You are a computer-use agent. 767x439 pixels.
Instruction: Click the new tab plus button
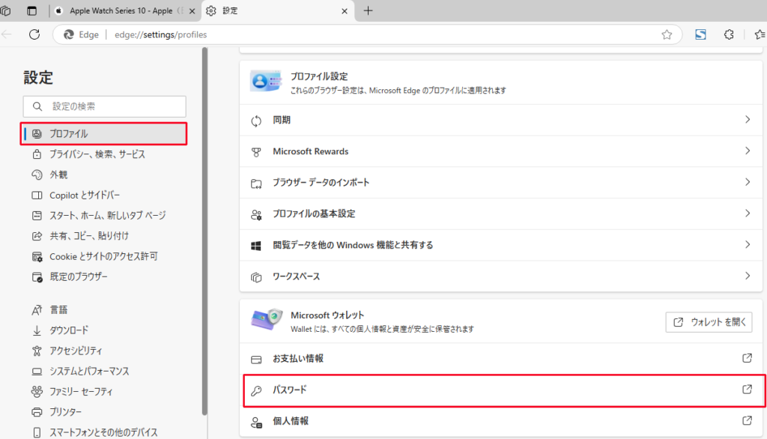[368, 10]
